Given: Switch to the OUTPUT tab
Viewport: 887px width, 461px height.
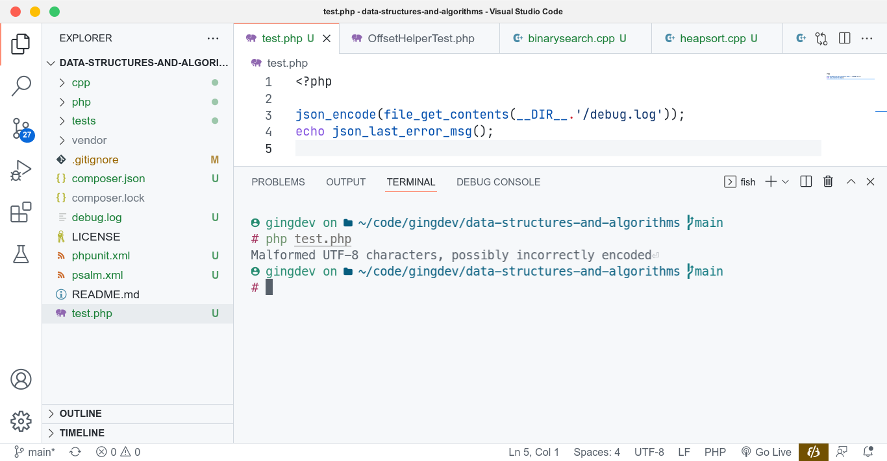Looking at the screenshot, I should coord(345,182).
